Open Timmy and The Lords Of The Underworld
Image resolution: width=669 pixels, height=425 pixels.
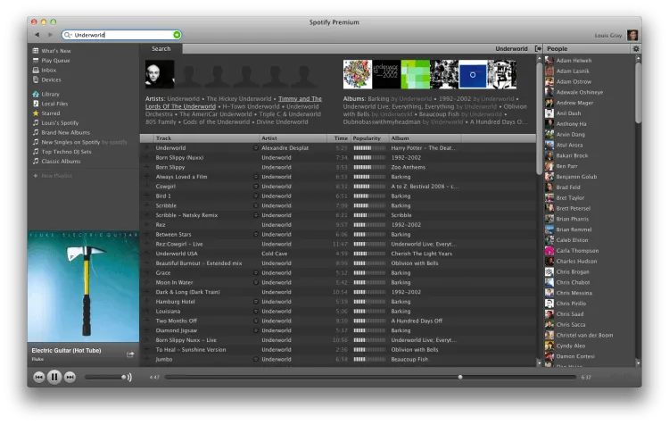(x=234, y=103)
